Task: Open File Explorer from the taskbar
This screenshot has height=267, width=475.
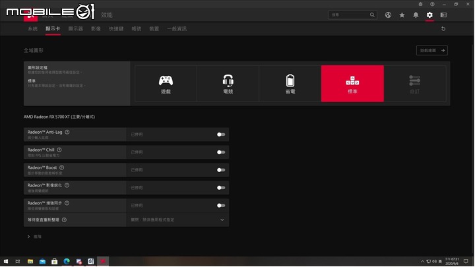Action: [30, 261]
